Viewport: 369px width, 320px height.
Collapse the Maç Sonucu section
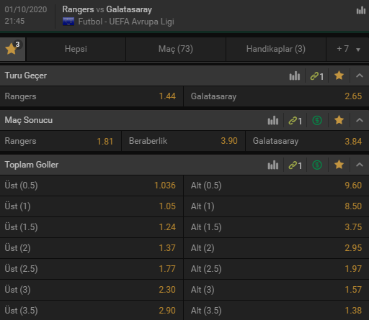point(360,120)
